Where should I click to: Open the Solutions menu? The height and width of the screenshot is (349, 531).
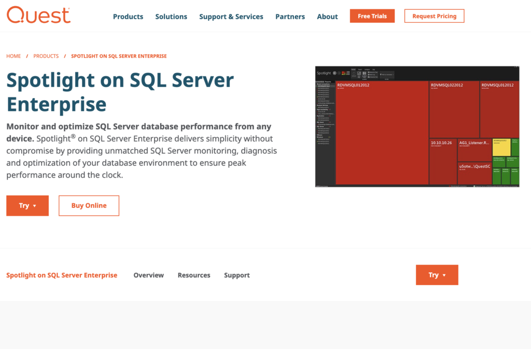coord(171,17)
